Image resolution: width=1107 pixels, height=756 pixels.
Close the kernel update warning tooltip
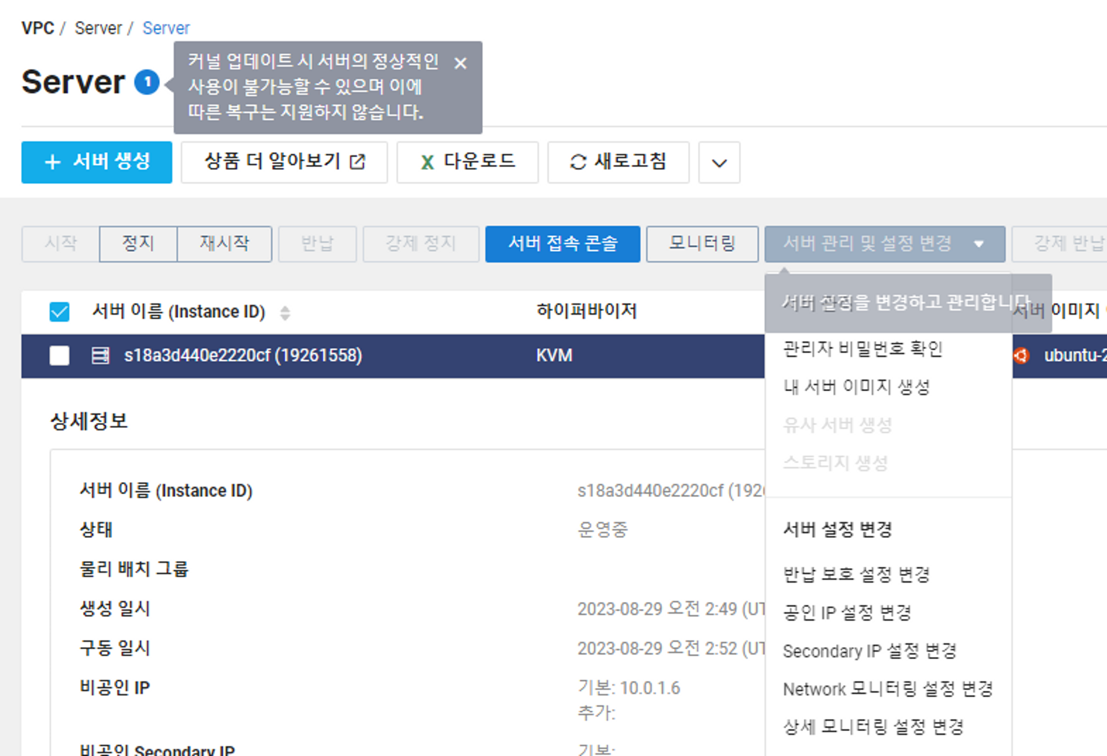(460, 63)
